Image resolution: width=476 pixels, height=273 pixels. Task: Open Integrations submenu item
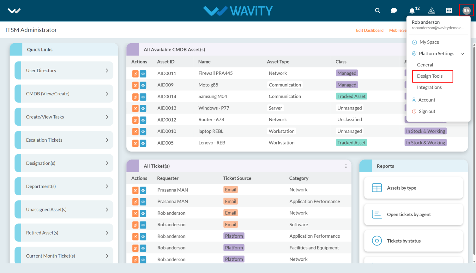coord(429,87)
